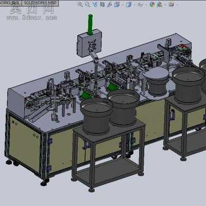The height and width of the screenshot is (206, 206).
Task: Expand the View Orientation dropdown arrow
Action: [x=123, y=5]
